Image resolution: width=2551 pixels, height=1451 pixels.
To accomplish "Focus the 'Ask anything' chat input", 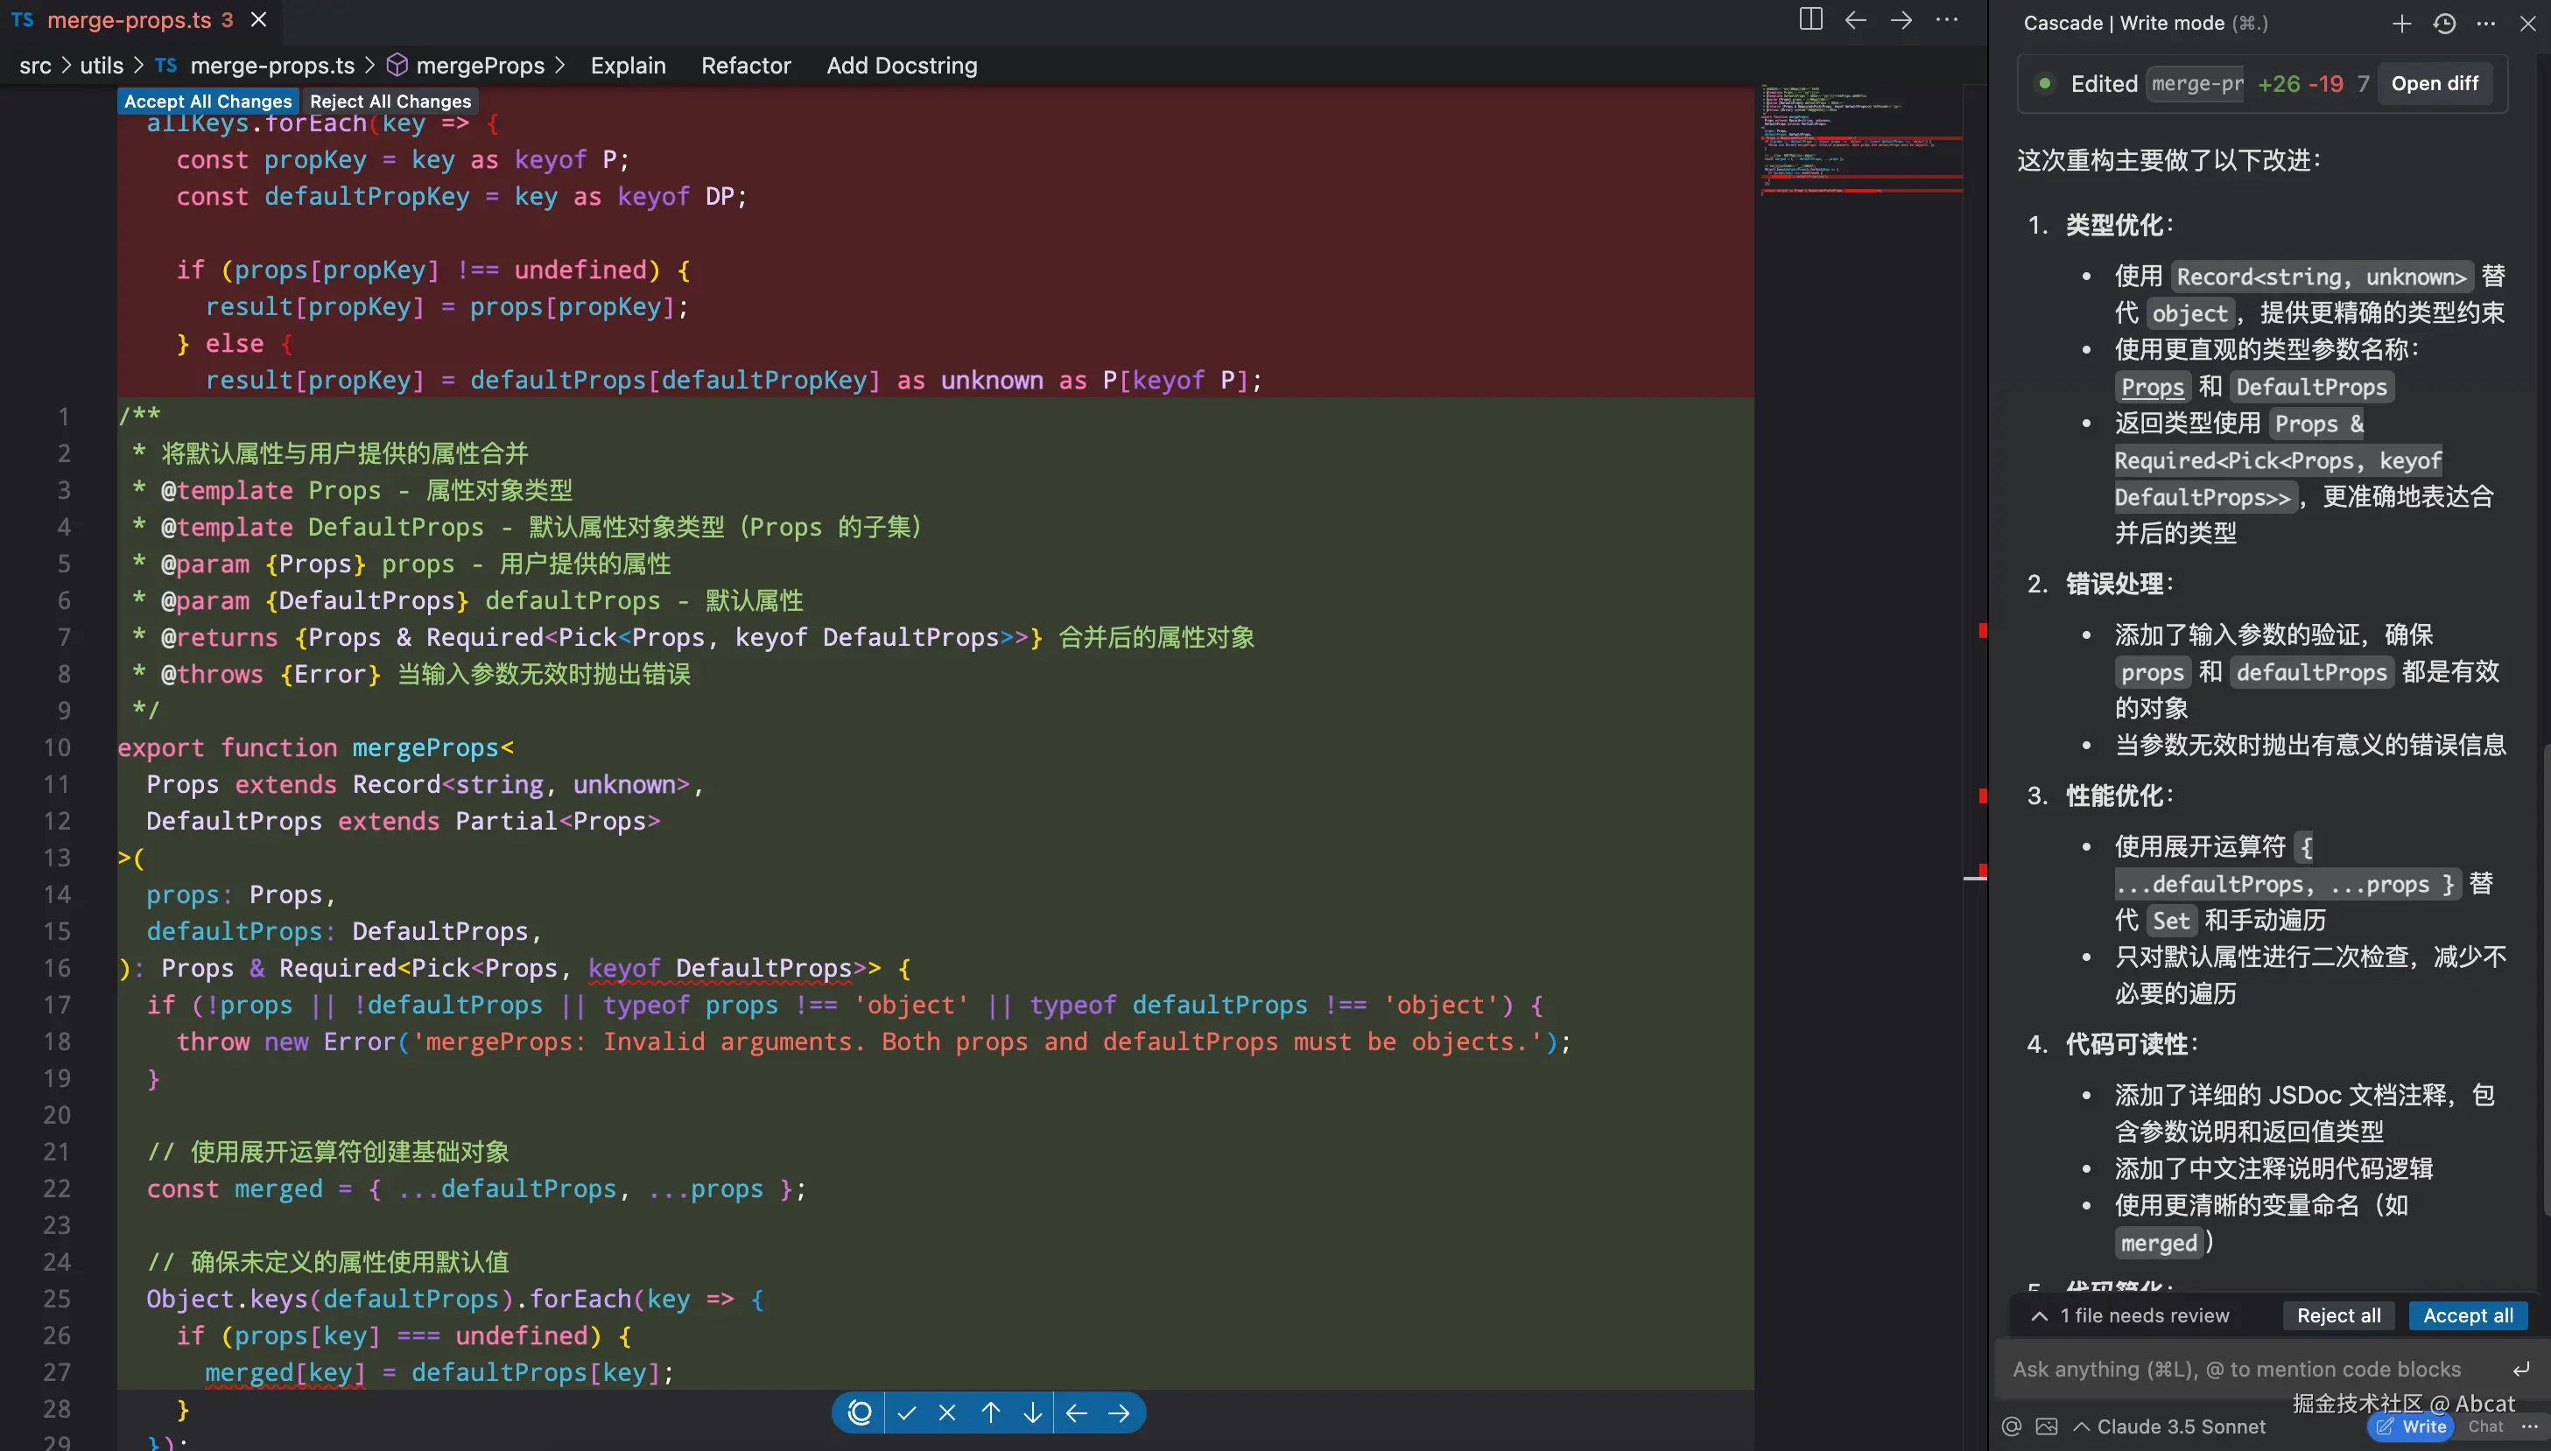I will (2236, 1370).
